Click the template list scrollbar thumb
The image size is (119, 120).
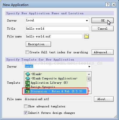pyautogui.click(x=89, y=79)
